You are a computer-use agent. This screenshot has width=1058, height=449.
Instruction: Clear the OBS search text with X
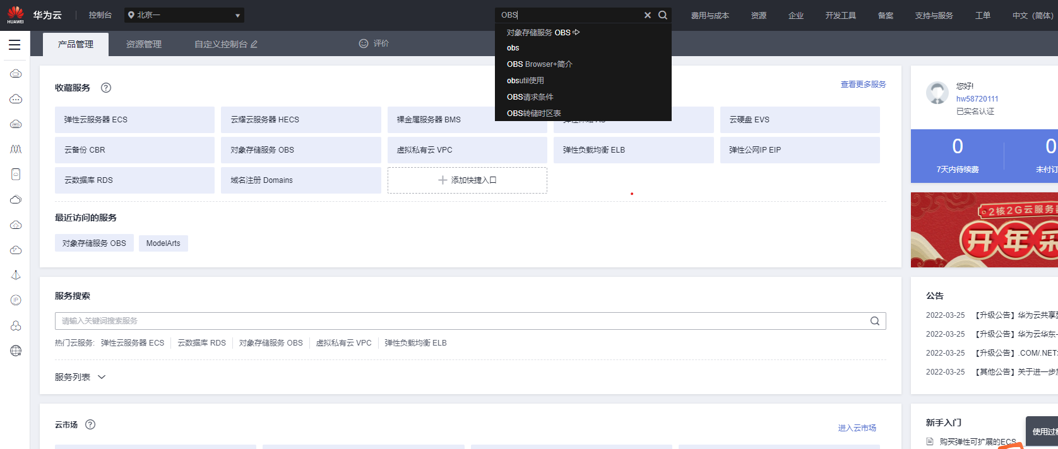point(648,15)
